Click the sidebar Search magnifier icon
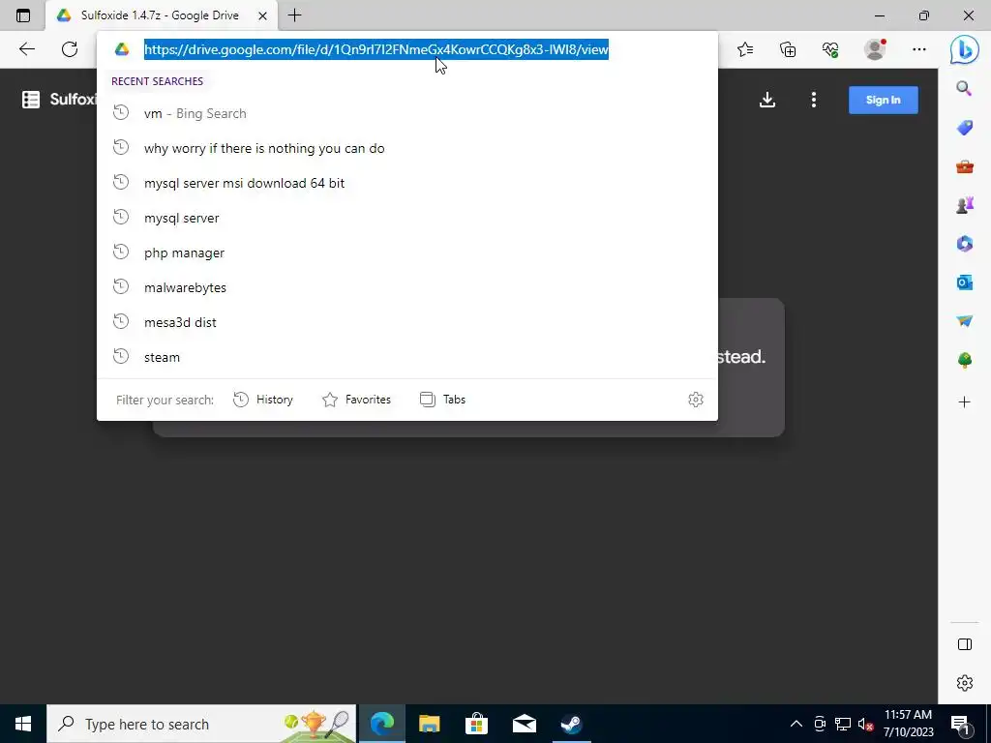 pos(964,88)
